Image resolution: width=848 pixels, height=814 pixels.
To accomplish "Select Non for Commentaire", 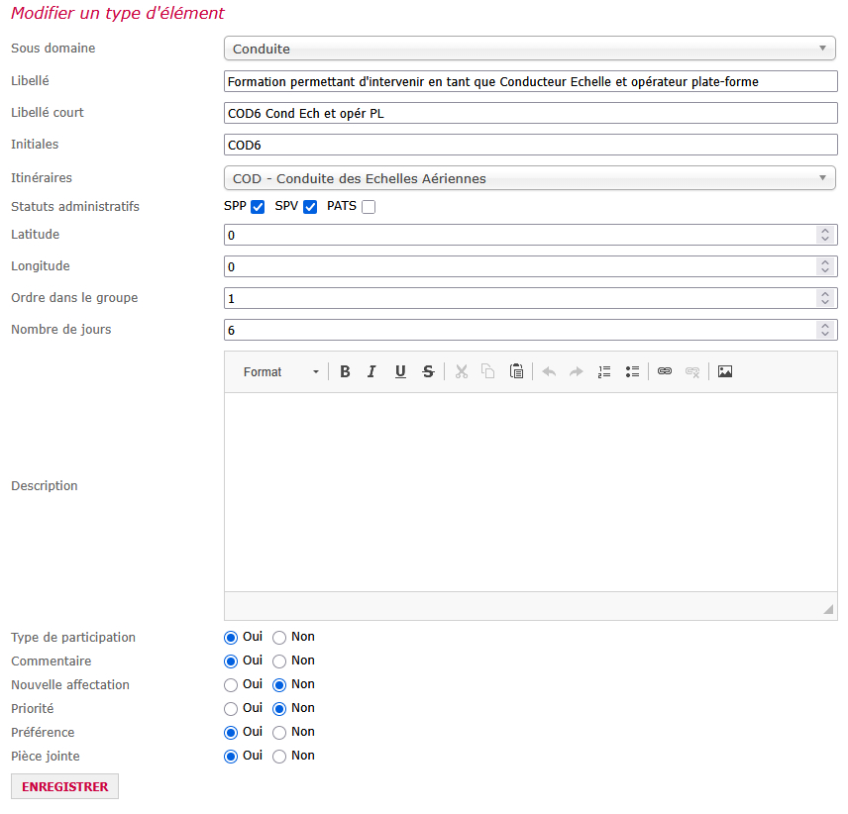I will pyautogui.click(x=279, y=661).
